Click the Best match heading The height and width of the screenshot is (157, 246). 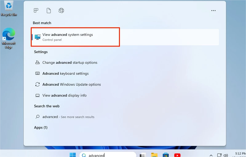pos(42,23)
